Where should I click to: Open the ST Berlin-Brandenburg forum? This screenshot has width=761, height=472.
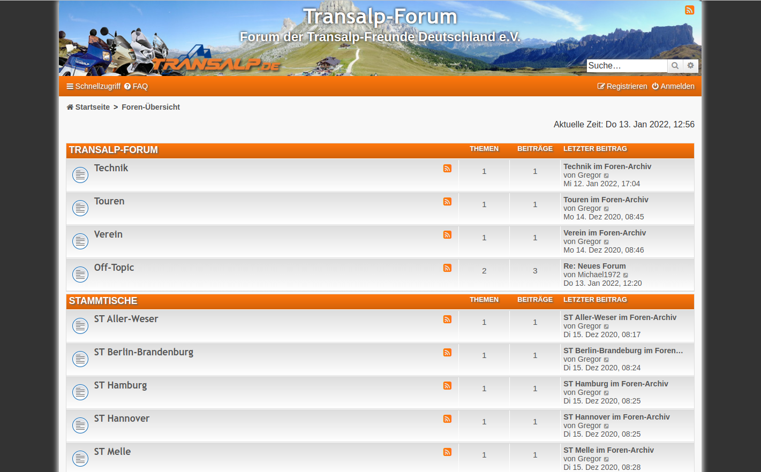(x=144, y=352)
